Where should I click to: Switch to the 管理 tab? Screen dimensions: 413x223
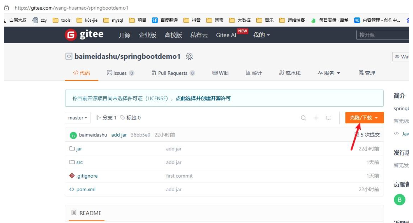tap(367, 73)
